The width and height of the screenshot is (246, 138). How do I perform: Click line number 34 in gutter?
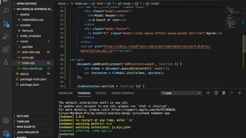(61, 29)
